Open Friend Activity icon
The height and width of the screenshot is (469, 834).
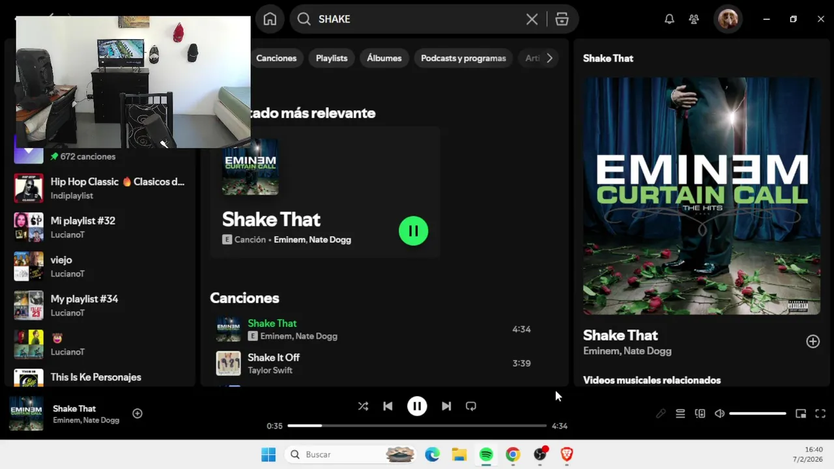[x=694, y=19]
